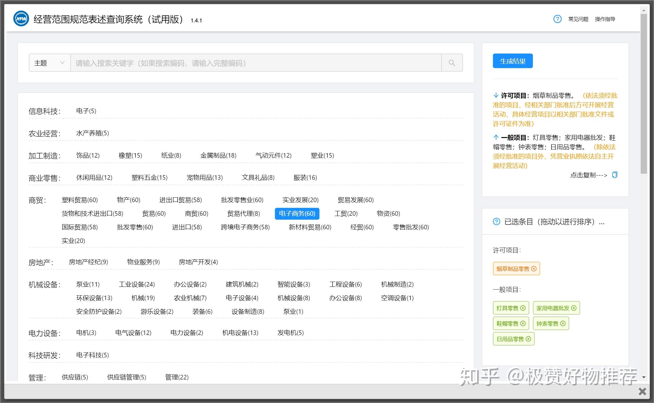Viewport: 654px width, 403px height.
Task: Click the 泵业(1) topic
Action: 293,312
